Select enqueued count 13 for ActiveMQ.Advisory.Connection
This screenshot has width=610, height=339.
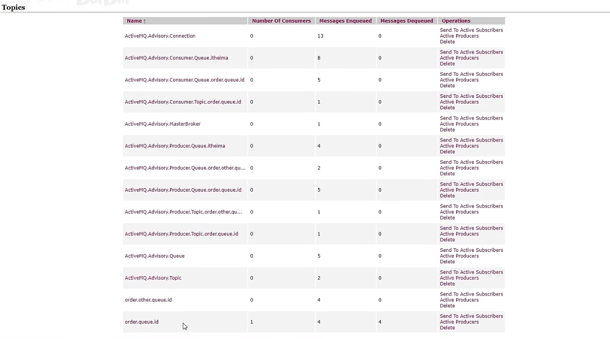point(320,36)
